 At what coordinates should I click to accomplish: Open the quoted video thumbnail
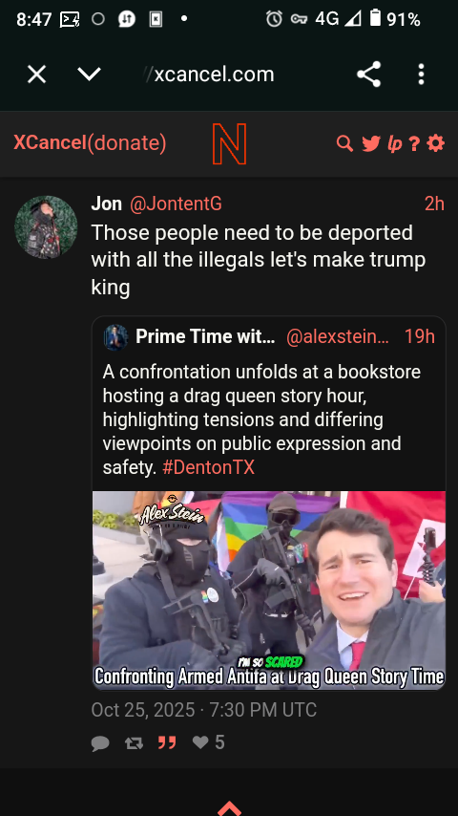pyautogui.click(x=269, y=591)
